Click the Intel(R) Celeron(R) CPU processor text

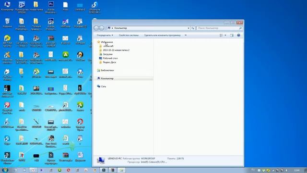153,162
